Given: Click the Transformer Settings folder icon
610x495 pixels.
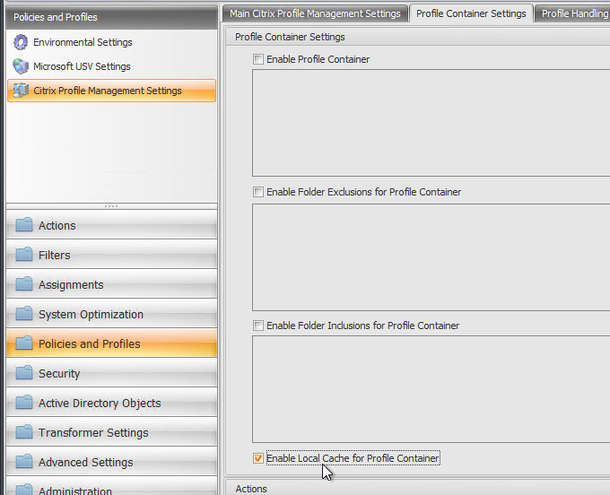Looking at the screenshot, I should [24, 432].
